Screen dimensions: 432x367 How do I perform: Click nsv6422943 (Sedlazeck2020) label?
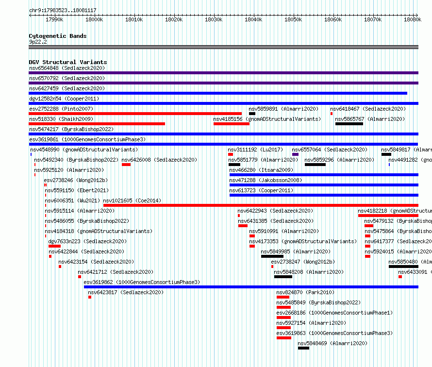click(x=276, y=211)
